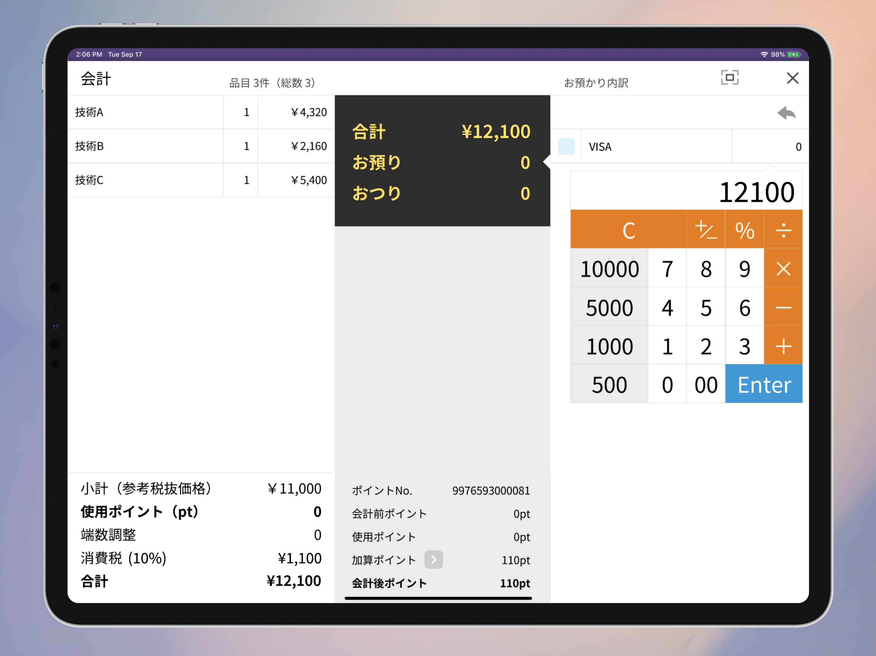
Task: Tap the fullscreen frame icon
Action: (x=729, y=78)
